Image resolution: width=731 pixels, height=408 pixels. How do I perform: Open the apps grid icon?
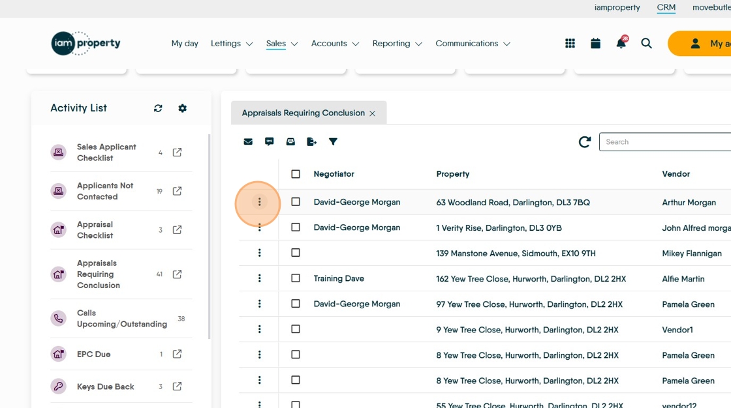tap(570, 43)
